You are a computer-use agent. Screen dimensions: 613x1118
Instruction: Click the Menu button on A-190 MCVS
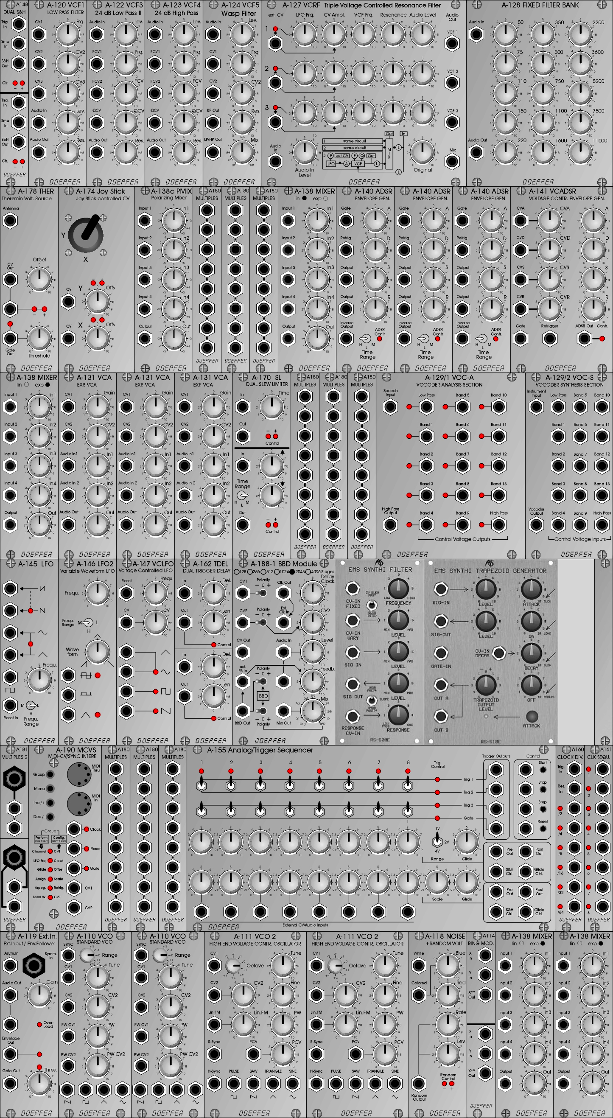coord(50,789)
